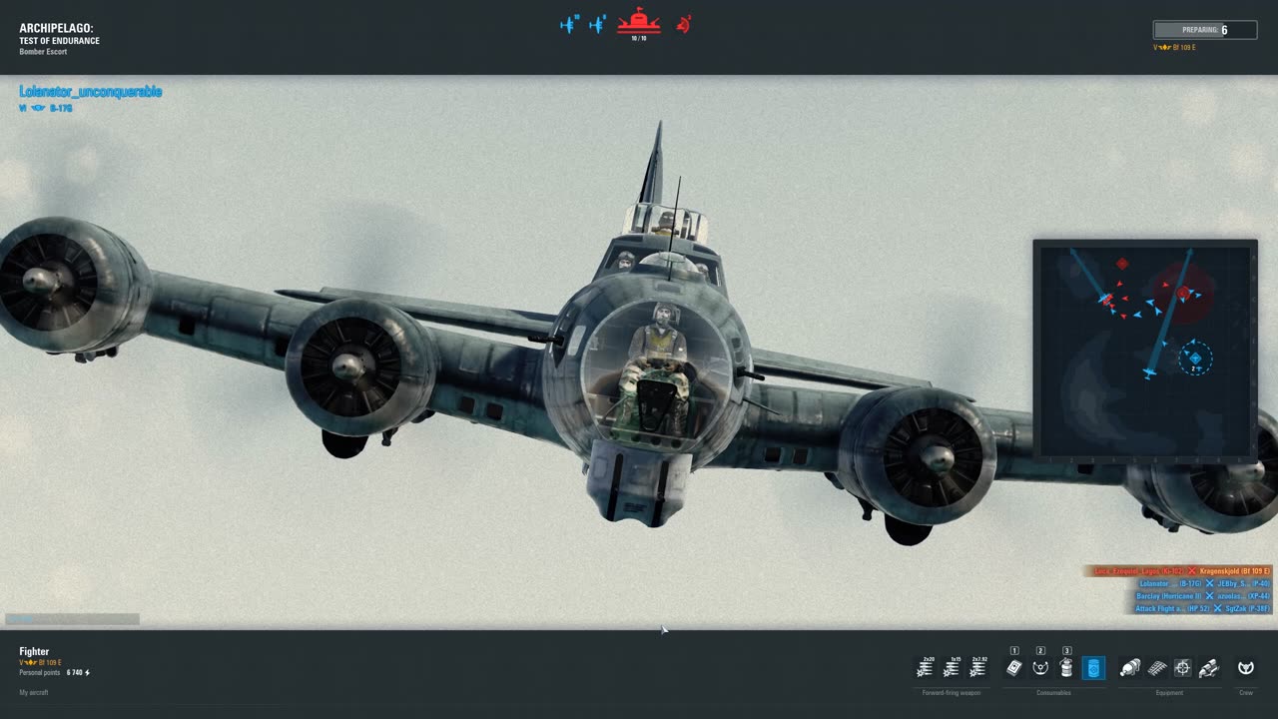Click Bf 109 E label under preparing timer
The height and width of the screenshot is (719, 1278).
1184,47
